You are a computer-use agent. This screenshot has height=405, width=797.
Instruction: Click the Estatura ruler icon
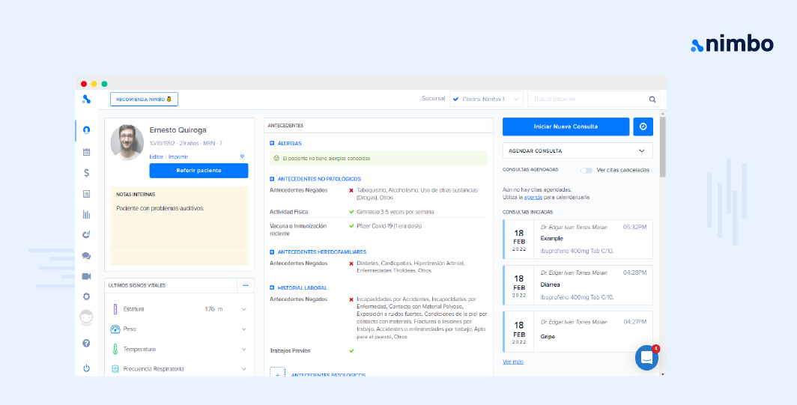pyautogui.click(x=115, y=309)
